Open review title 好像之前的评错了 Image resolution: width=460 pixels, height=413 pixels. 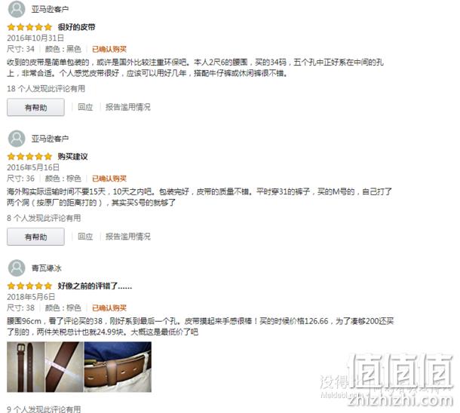(x=95, y=286)
